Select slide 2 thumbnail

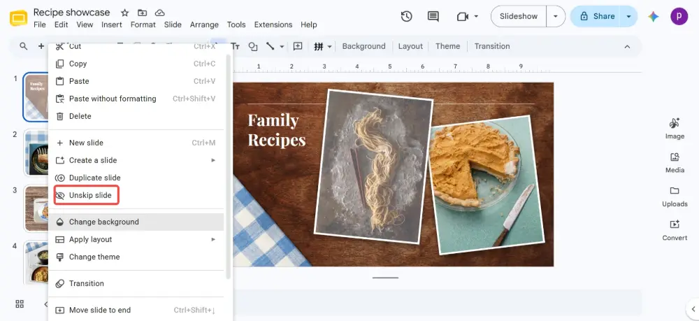(x=36, y=153)
